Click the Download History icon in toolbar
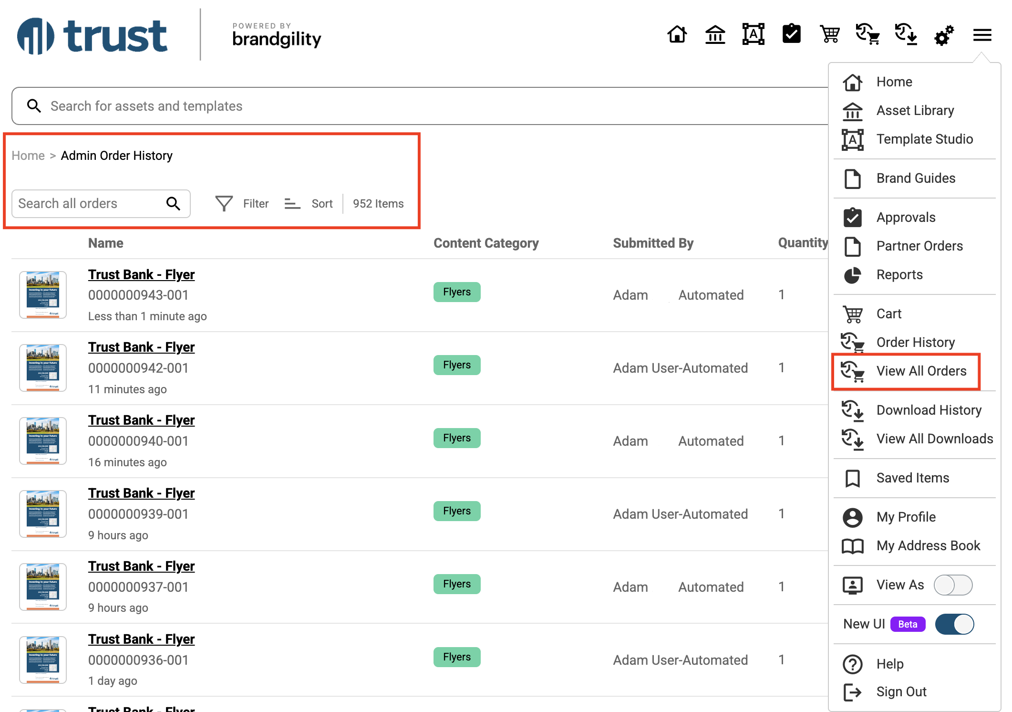This screenshot has width=1012, height=712. pyautogui.click(x=906, y=34)
